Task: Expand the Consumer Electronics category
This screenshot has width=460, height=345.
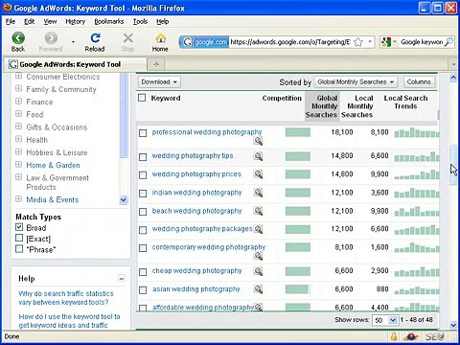Action: click(x=19, y=77)
